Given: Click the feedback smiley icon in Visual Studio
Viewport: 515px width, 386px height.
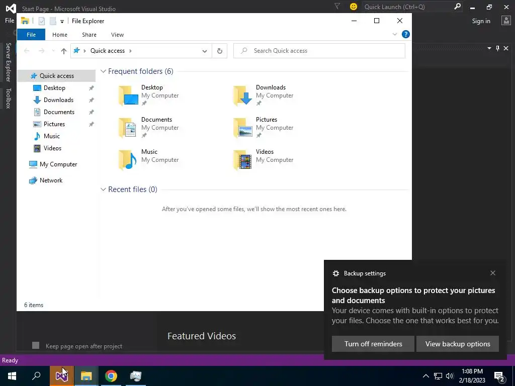Looking at the screenshot, I should point(354,7).
